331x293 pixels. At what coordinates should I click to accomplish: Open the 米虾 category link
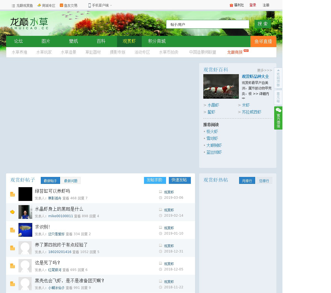[x=246, y=105]
